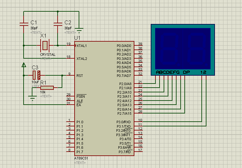Click the ground symbol below R1
The width and height of the screenshot is (242, 168).
32,98
